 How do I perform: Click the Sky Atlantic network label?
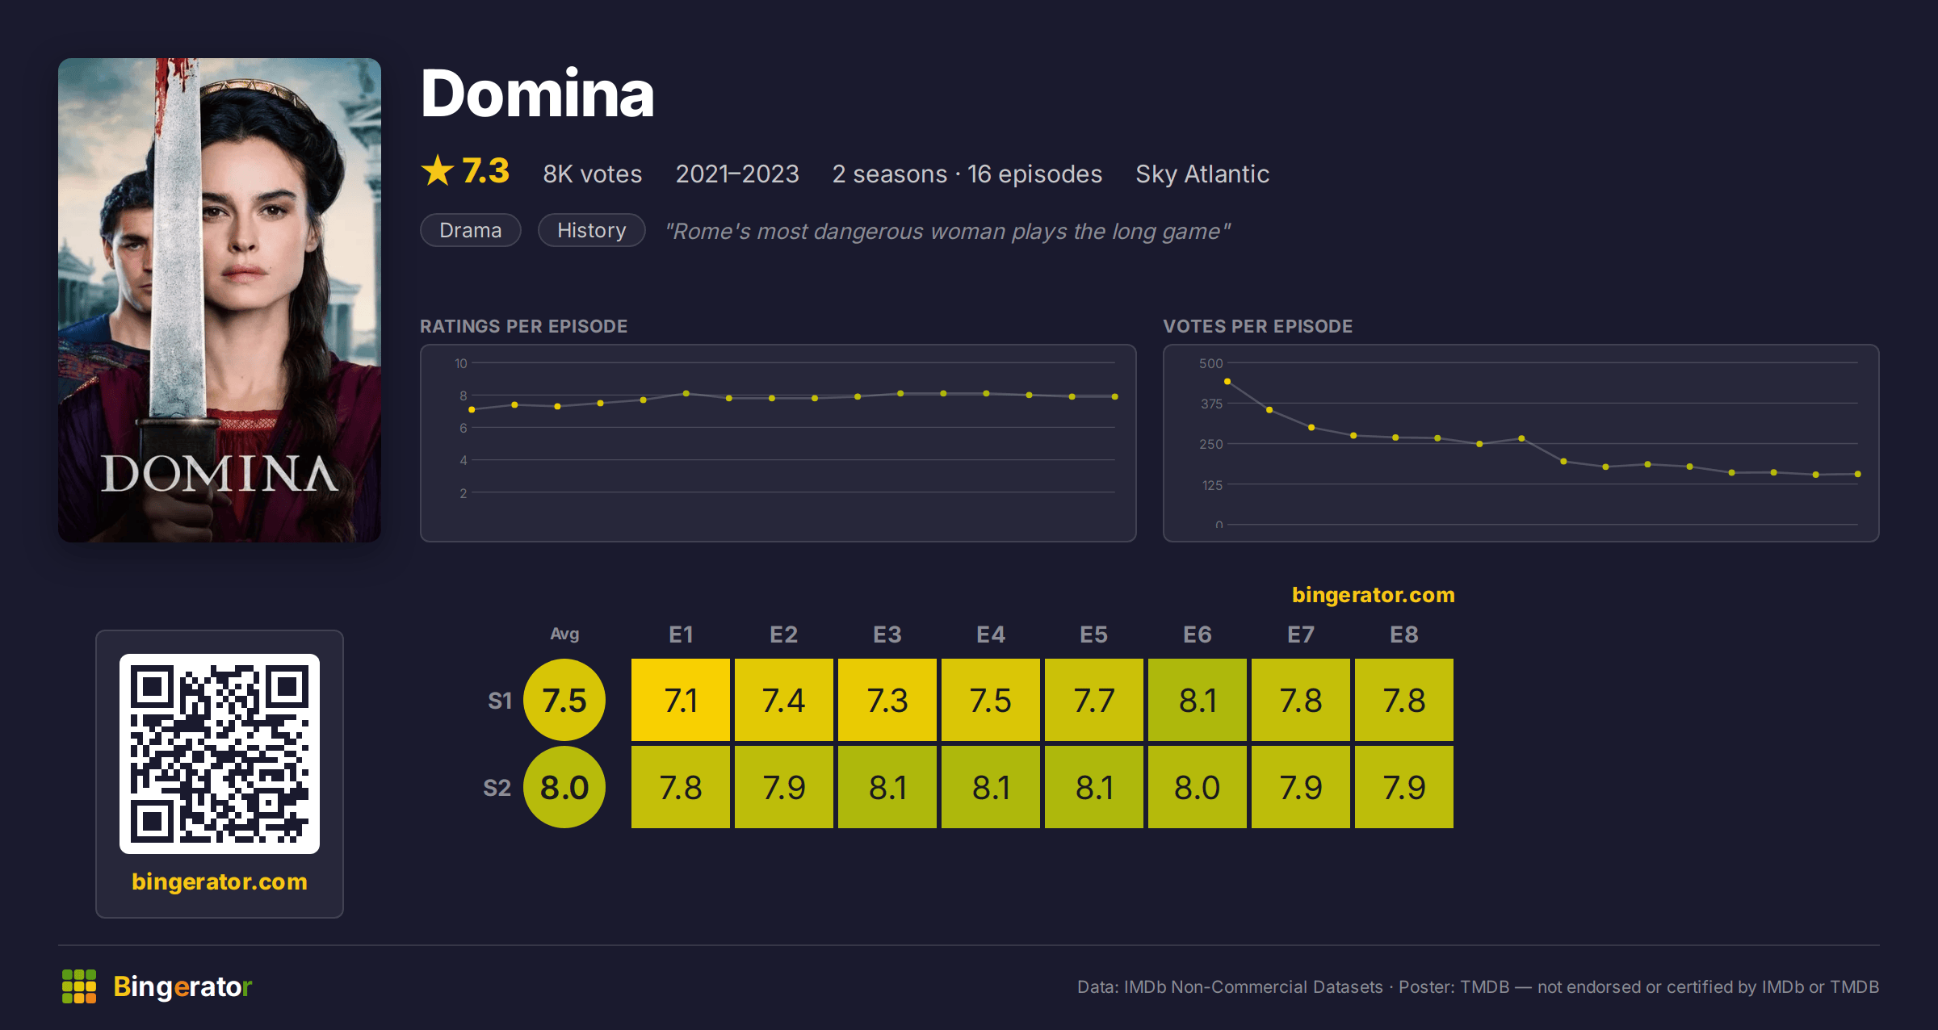pos(1202,174)
